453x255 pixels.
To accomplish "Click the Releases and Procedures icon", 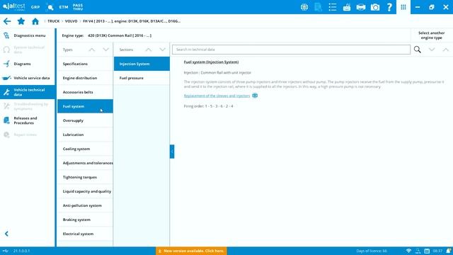I will point(6,120).
